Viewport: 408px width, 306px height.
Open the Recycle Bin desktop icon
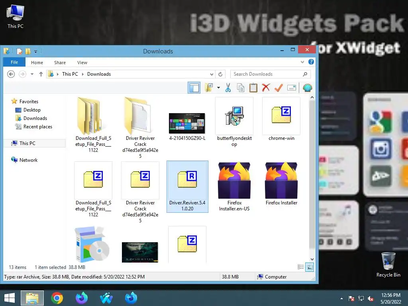pos(388,265)
